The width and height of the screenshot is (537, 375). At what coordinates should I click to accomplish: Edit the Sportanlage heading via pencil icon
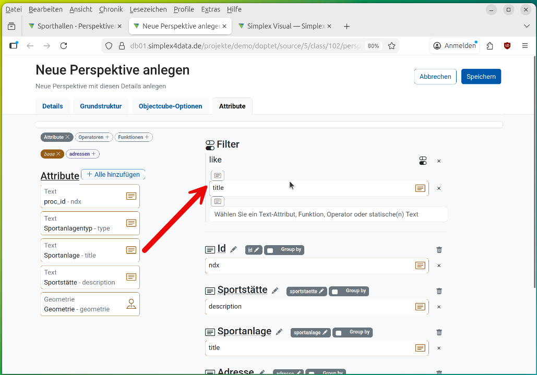pos(279,332)
